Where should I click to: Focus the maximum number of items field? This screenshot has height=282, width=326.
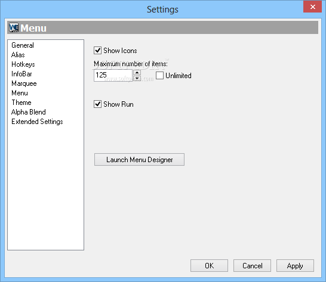point(113,75)
